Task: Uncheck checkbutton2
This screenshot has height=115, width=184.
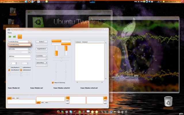Action: click(x=9, y=70)
